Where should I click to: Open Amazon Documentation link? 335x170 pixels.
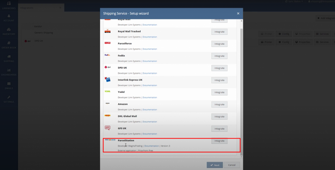(x=150, y=110)
